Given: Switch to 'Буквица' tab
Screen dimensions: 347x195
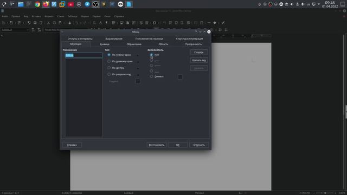Looking at the screenshot, I should (x=105, y=44).
